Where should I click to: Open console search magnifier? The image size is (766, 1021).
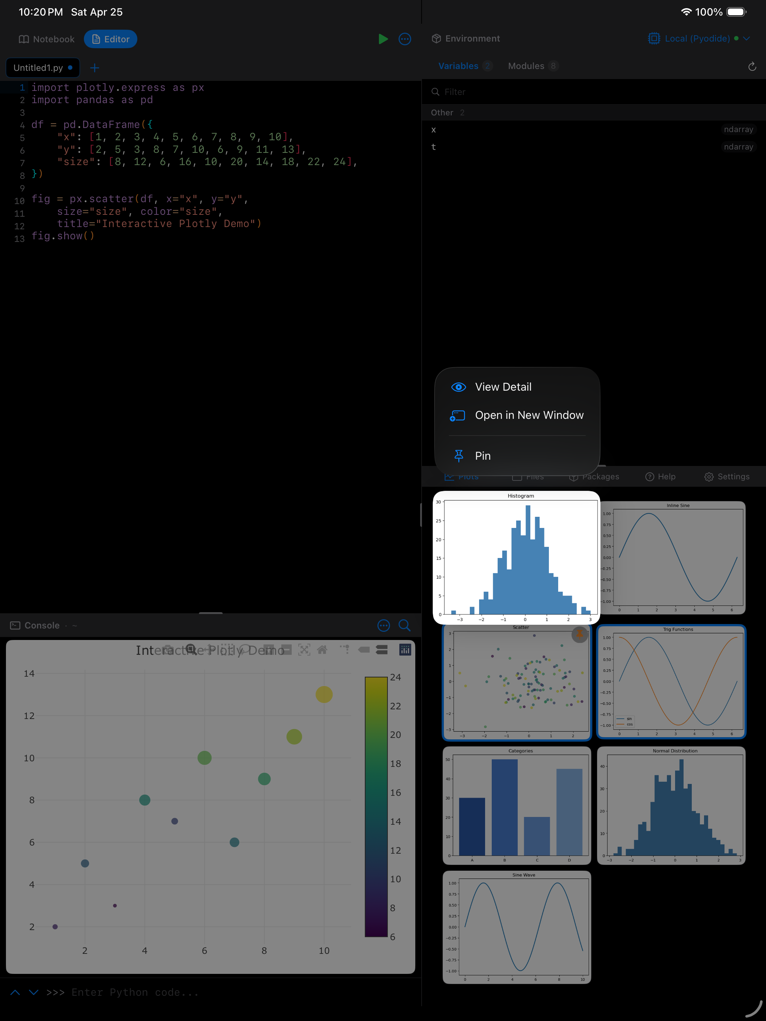[405, 626]
